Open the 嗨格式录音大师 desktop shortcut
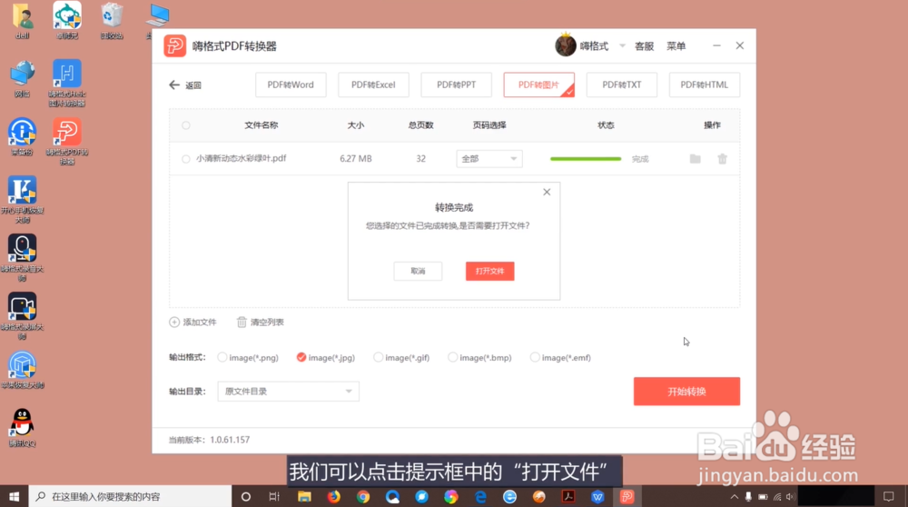This screenshot has height=507, width=908. click(x=22, y=258)
